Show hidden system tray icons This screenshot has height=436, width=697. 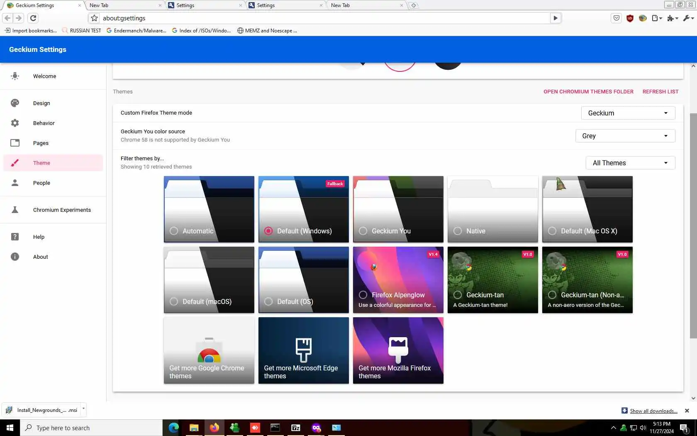tap(613, 428)
